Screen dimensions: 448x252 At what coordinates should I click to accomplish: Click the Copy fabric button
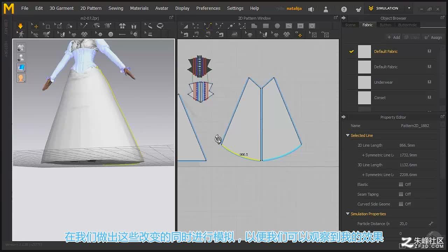click(x=412, y=37)
